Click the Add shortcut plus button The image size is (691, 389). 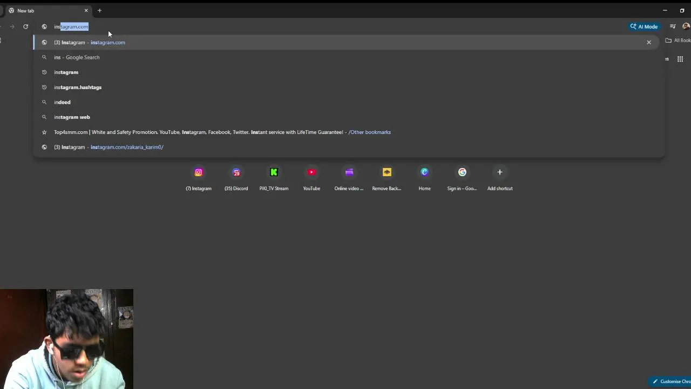pos(500,172)
